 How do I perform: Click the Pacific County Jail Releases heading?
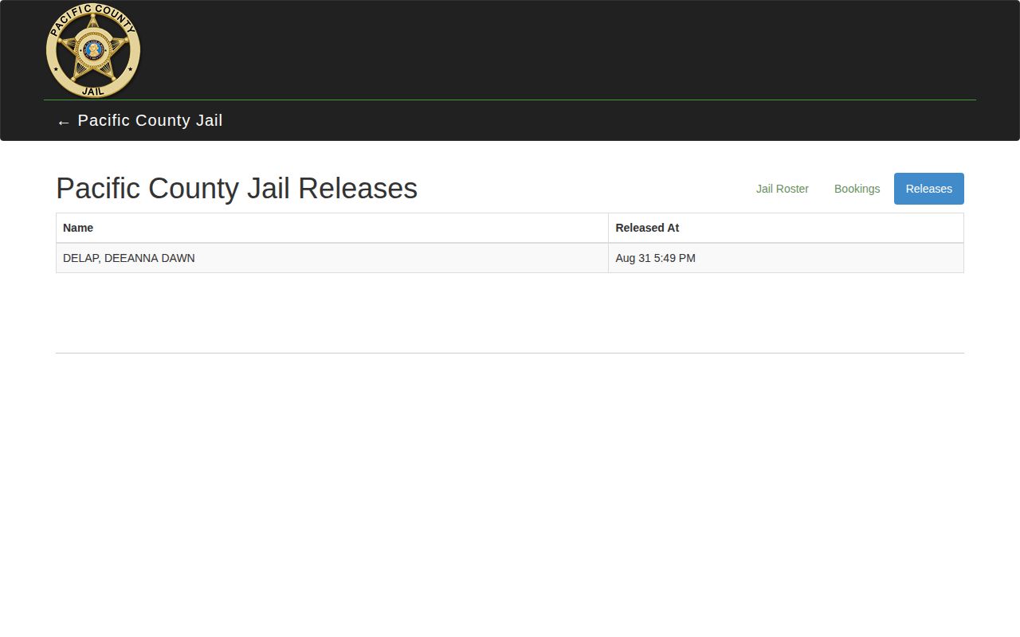pyautogui.click(x=237, y=189)
